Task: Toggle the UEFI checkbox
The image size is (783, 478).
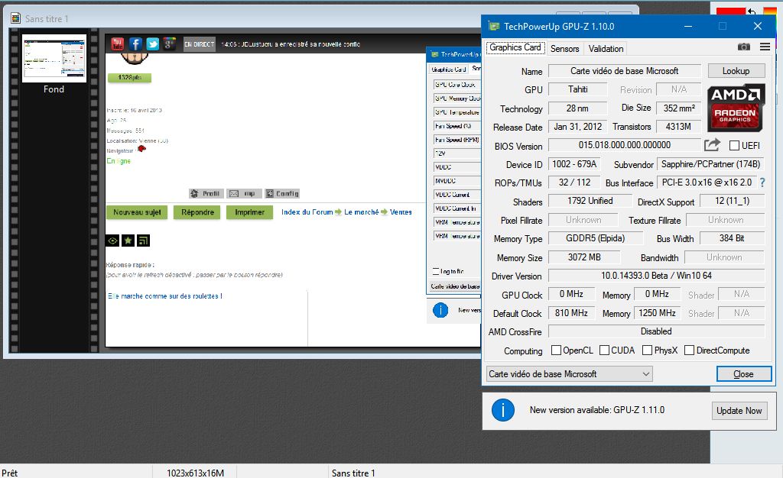Action: tap(734, 146)
